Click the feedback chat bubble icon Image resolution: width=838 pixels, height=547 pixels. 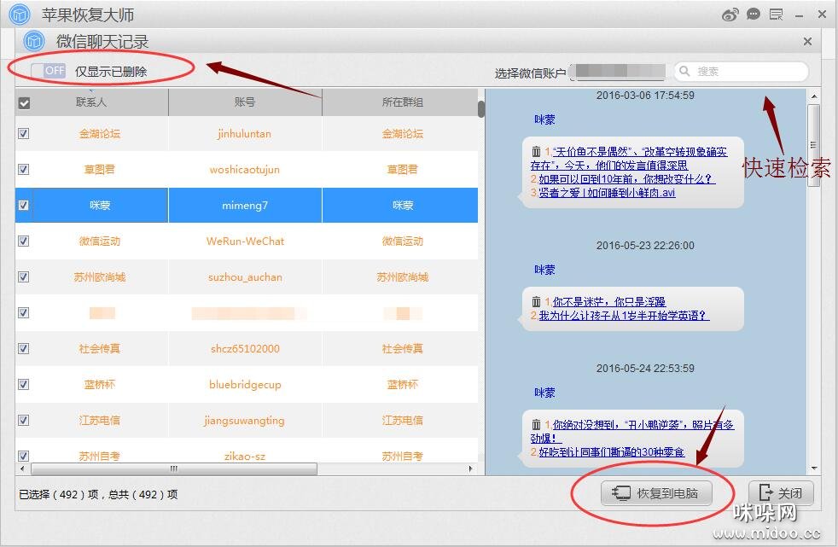(754, 15)
